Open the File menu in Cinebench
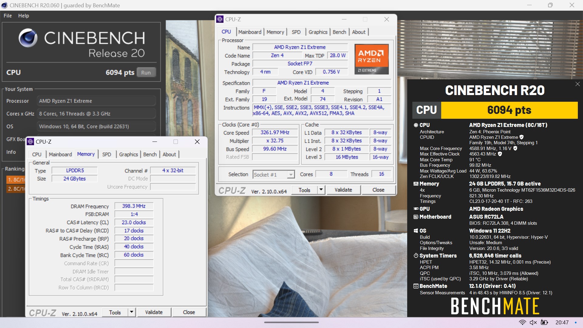This screenshot has height=328, width=583. tap(8, 16)
